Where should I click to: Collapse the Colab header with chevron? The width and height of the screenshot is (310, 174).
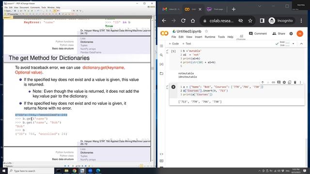tap(301, 43)
